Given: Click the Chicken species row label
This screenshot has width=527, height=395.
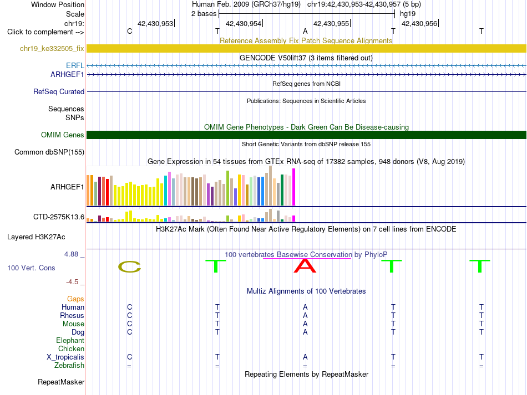Looking at the screenshot, I should (x=71, y=348).
